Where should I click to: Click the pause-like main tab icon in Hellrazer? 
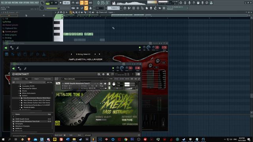(7, 54)
